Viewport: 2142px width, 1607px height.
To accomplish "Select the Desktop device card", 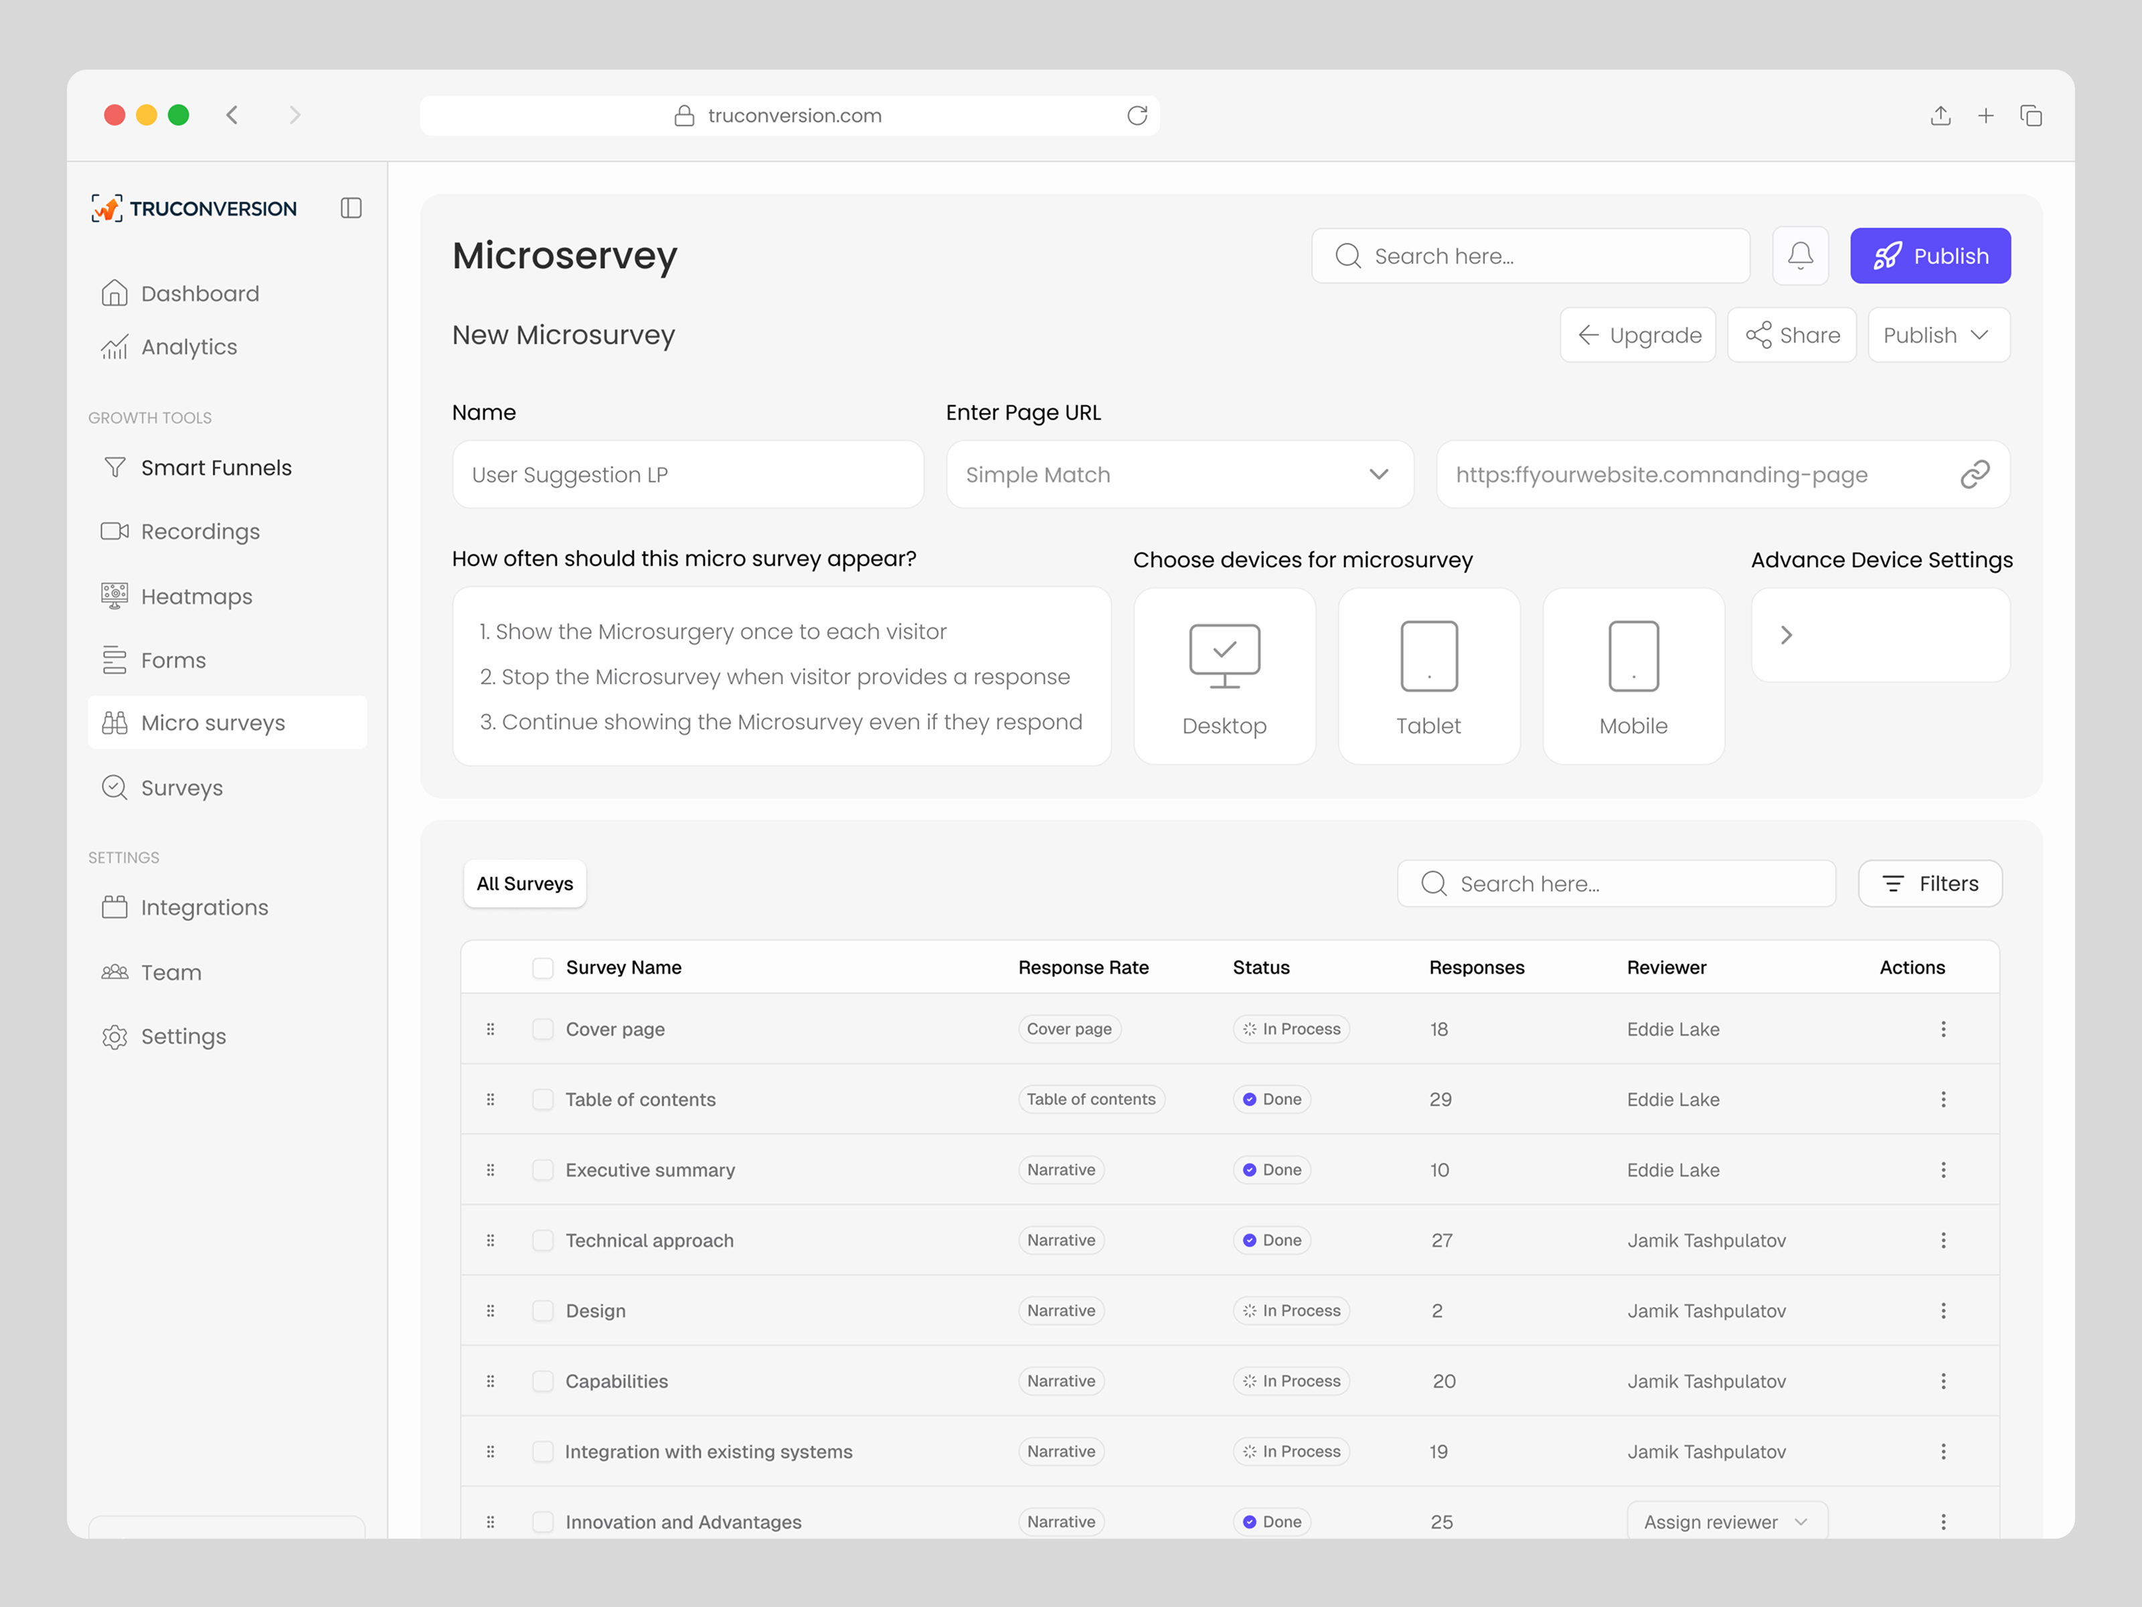I will coord(1224,676).
